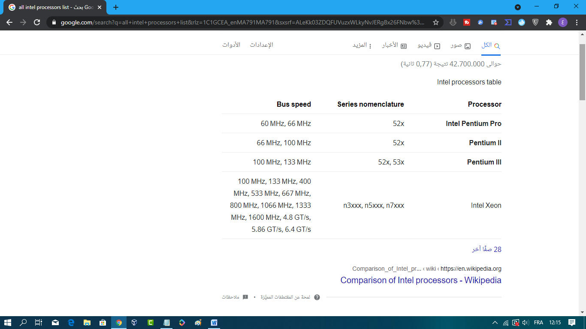
Task: Open 'الأدوات' search tools
Action: point(231,45)
